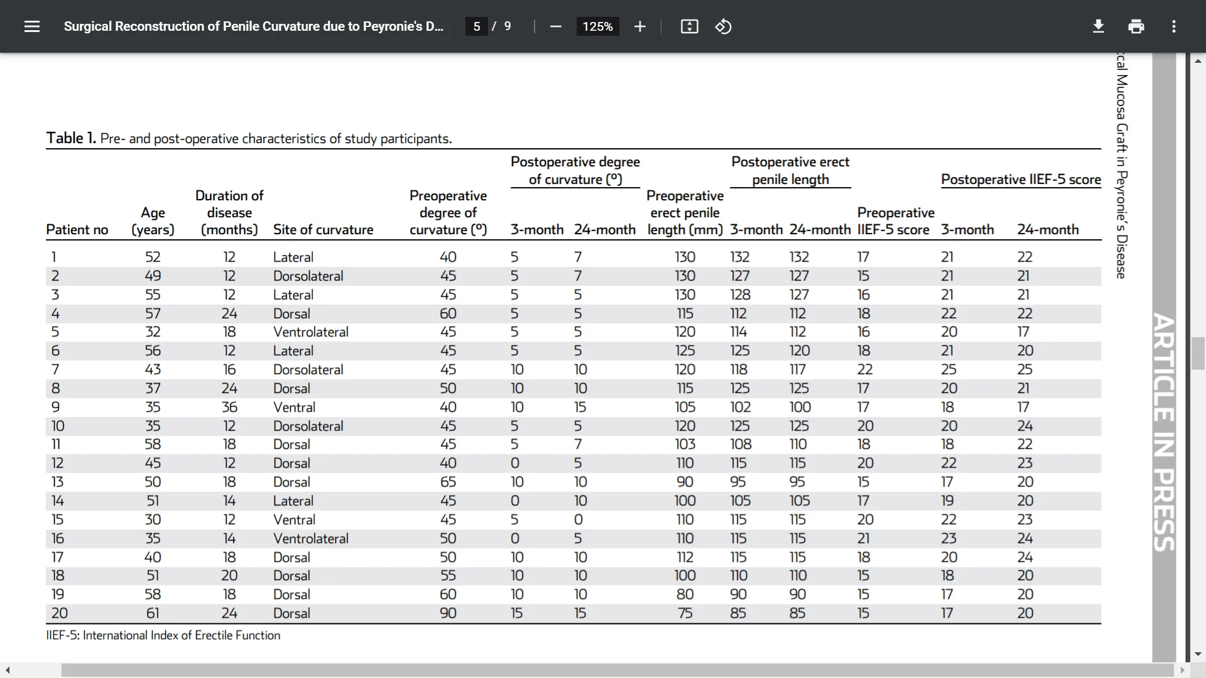
Task: Open the three-dot more actions menu
Action: point(1173,26)
